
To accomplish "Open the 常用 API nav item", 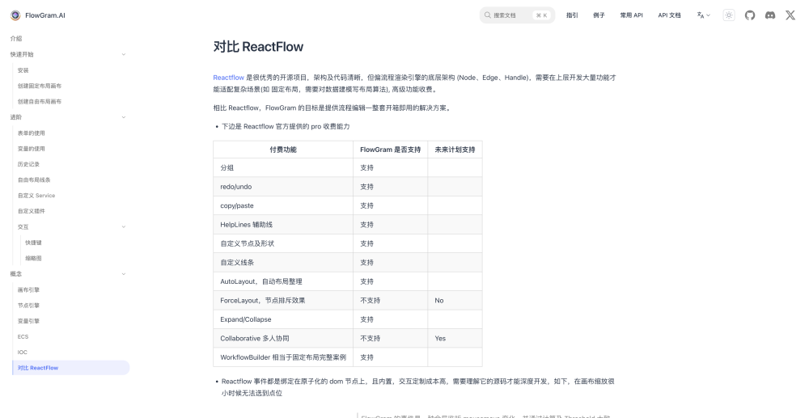I will (x=632, y=15).
